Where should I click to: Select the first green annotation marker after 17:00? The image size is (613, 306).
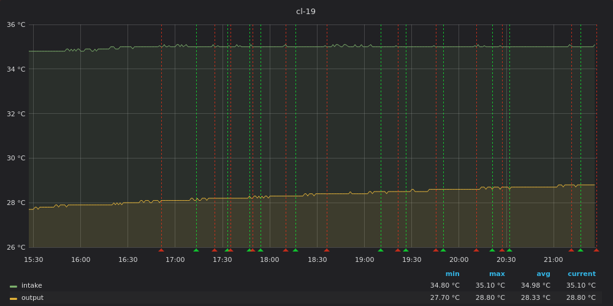pos(196,250)
